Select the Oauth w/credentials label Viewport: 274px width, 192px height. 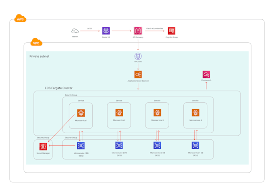tap(155, 29)
